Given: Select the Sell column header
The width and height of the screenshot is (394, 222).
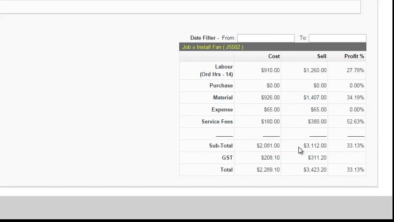Looking at the screenshot, I should coord(322,56).
